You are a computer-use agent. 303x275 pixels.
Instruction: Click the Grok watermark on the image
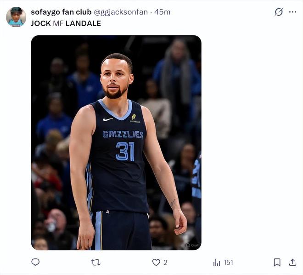point(192,245)
